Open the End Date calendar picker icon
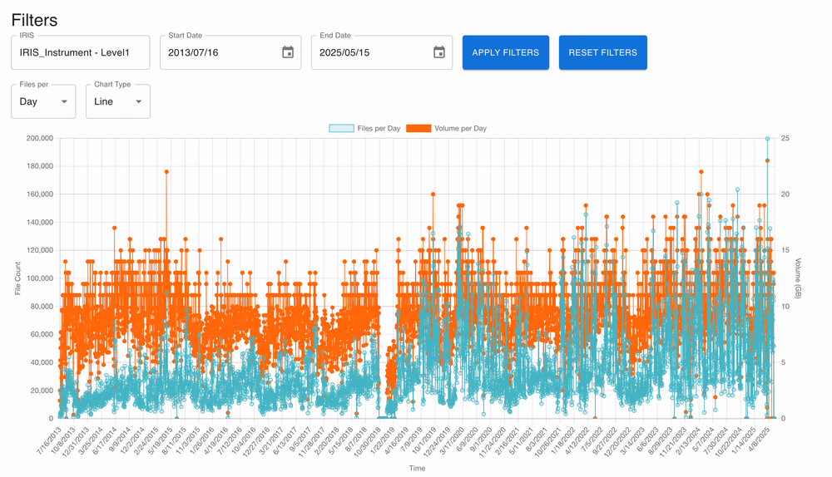 (x=439, y=52)
